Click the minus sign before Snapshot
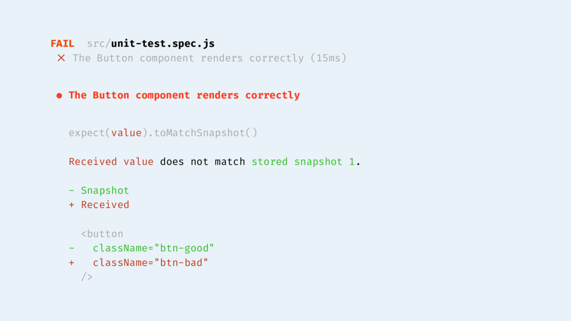This screenshot has width=571, height=321. click(x=71, y=191)
